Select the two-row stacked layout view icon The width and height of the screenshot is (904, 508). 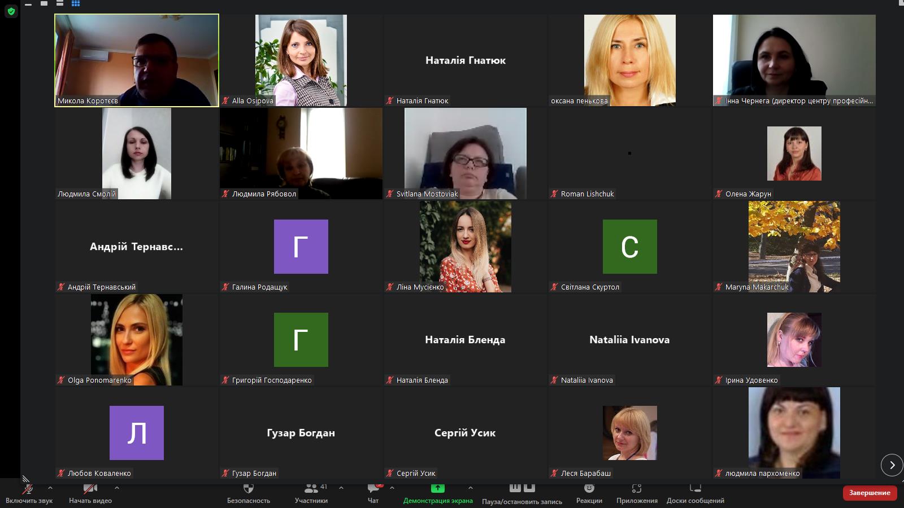tap(60, 3)
